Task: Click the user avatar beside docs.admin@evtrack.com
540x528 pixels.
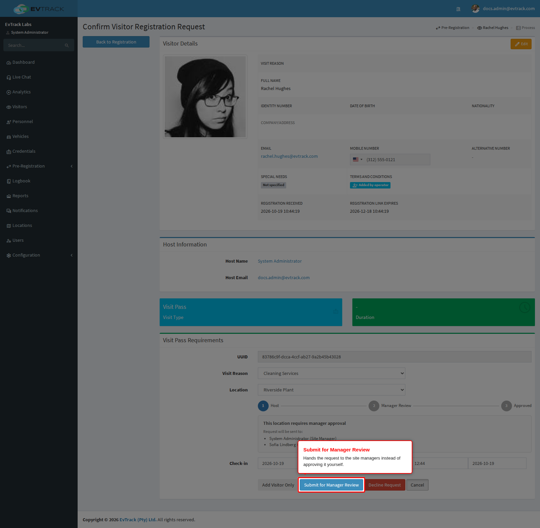Action: [476, 9]
